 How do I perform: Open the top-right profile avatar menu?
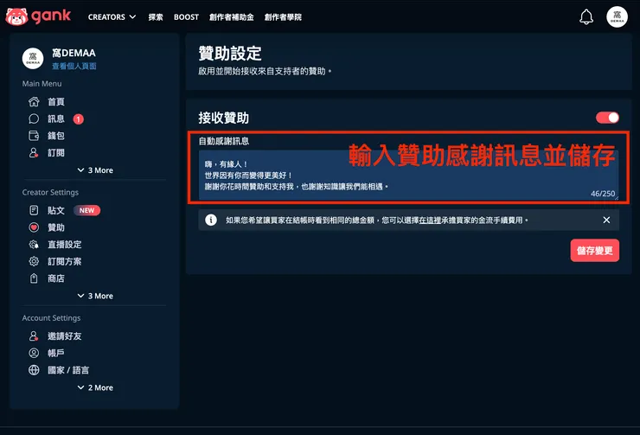coord(617,16)
